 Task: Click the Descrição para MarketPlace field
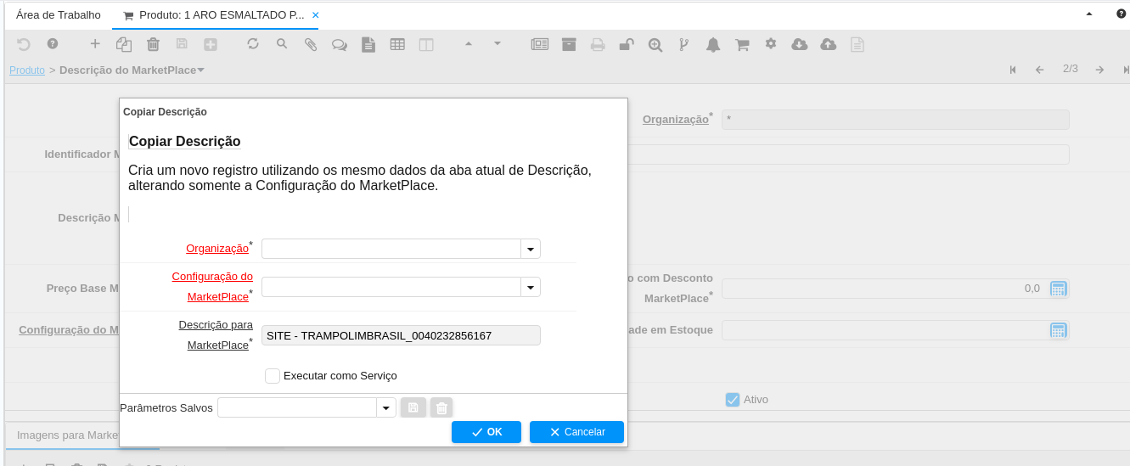tap(401, 335)
